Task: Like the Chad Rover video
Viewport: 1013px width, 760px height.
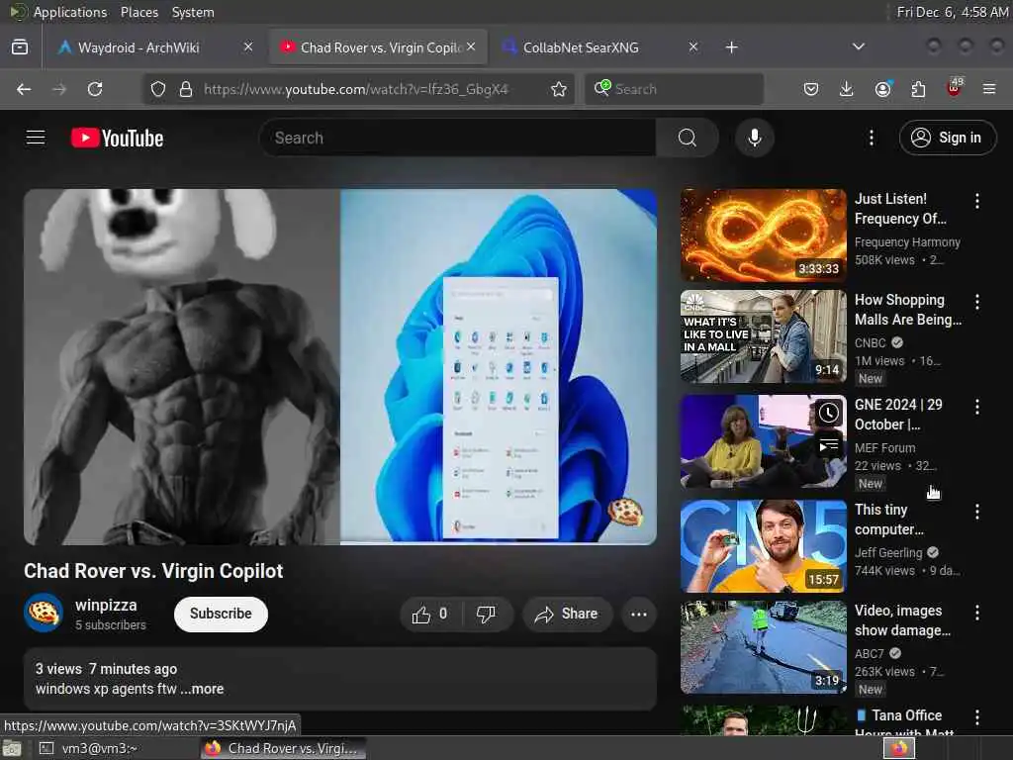Action: (x=429, y=614)
